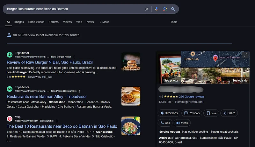
Task: Switch to the Forums tab
Action: pyautogui.click(x=54, y=22)
